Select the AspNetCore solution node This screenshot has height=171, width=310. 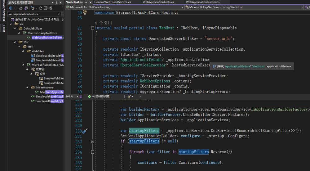pos(37,19)
